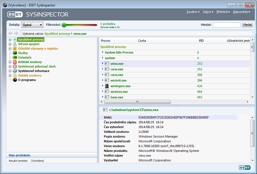Click the Filtrování risk slider handle

click(x=64, y=25)
